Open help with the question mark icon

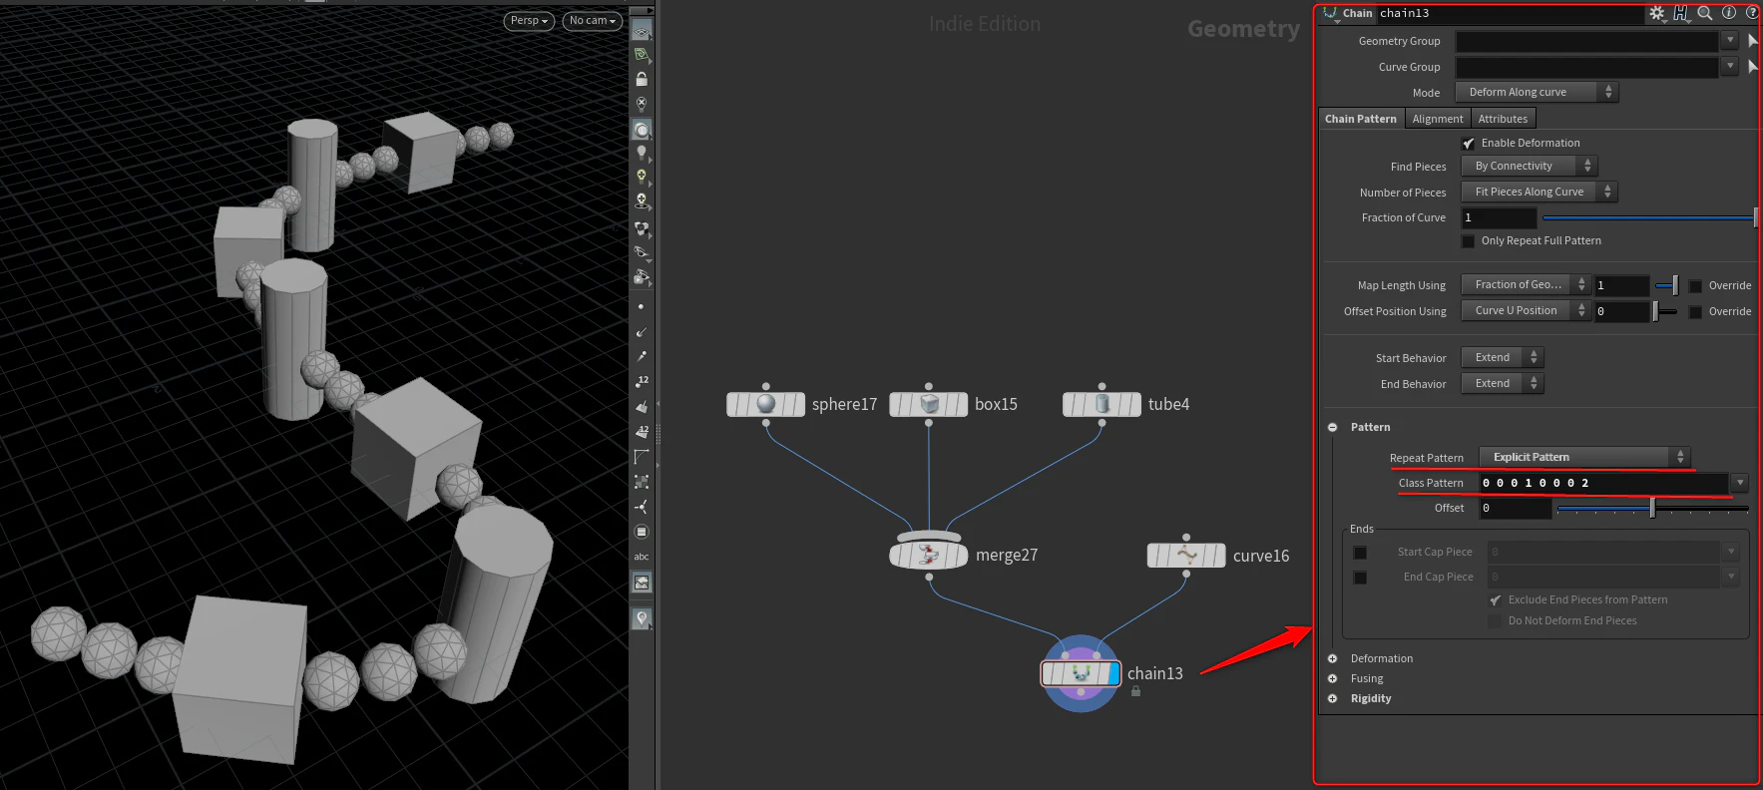click(x=1752, y=13)
